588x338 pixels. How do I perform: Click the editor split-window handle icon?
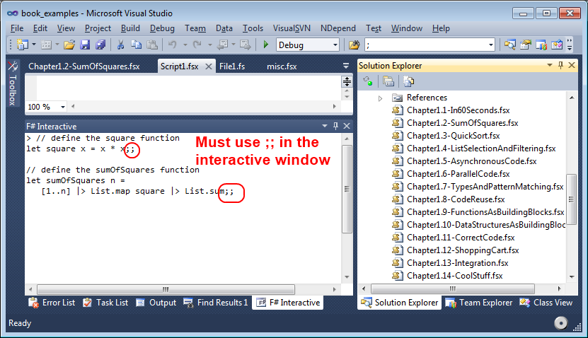347,81
